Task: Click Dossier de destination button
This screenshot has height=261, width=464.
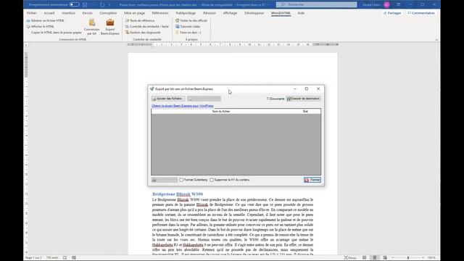Action: tap(303, 99)
